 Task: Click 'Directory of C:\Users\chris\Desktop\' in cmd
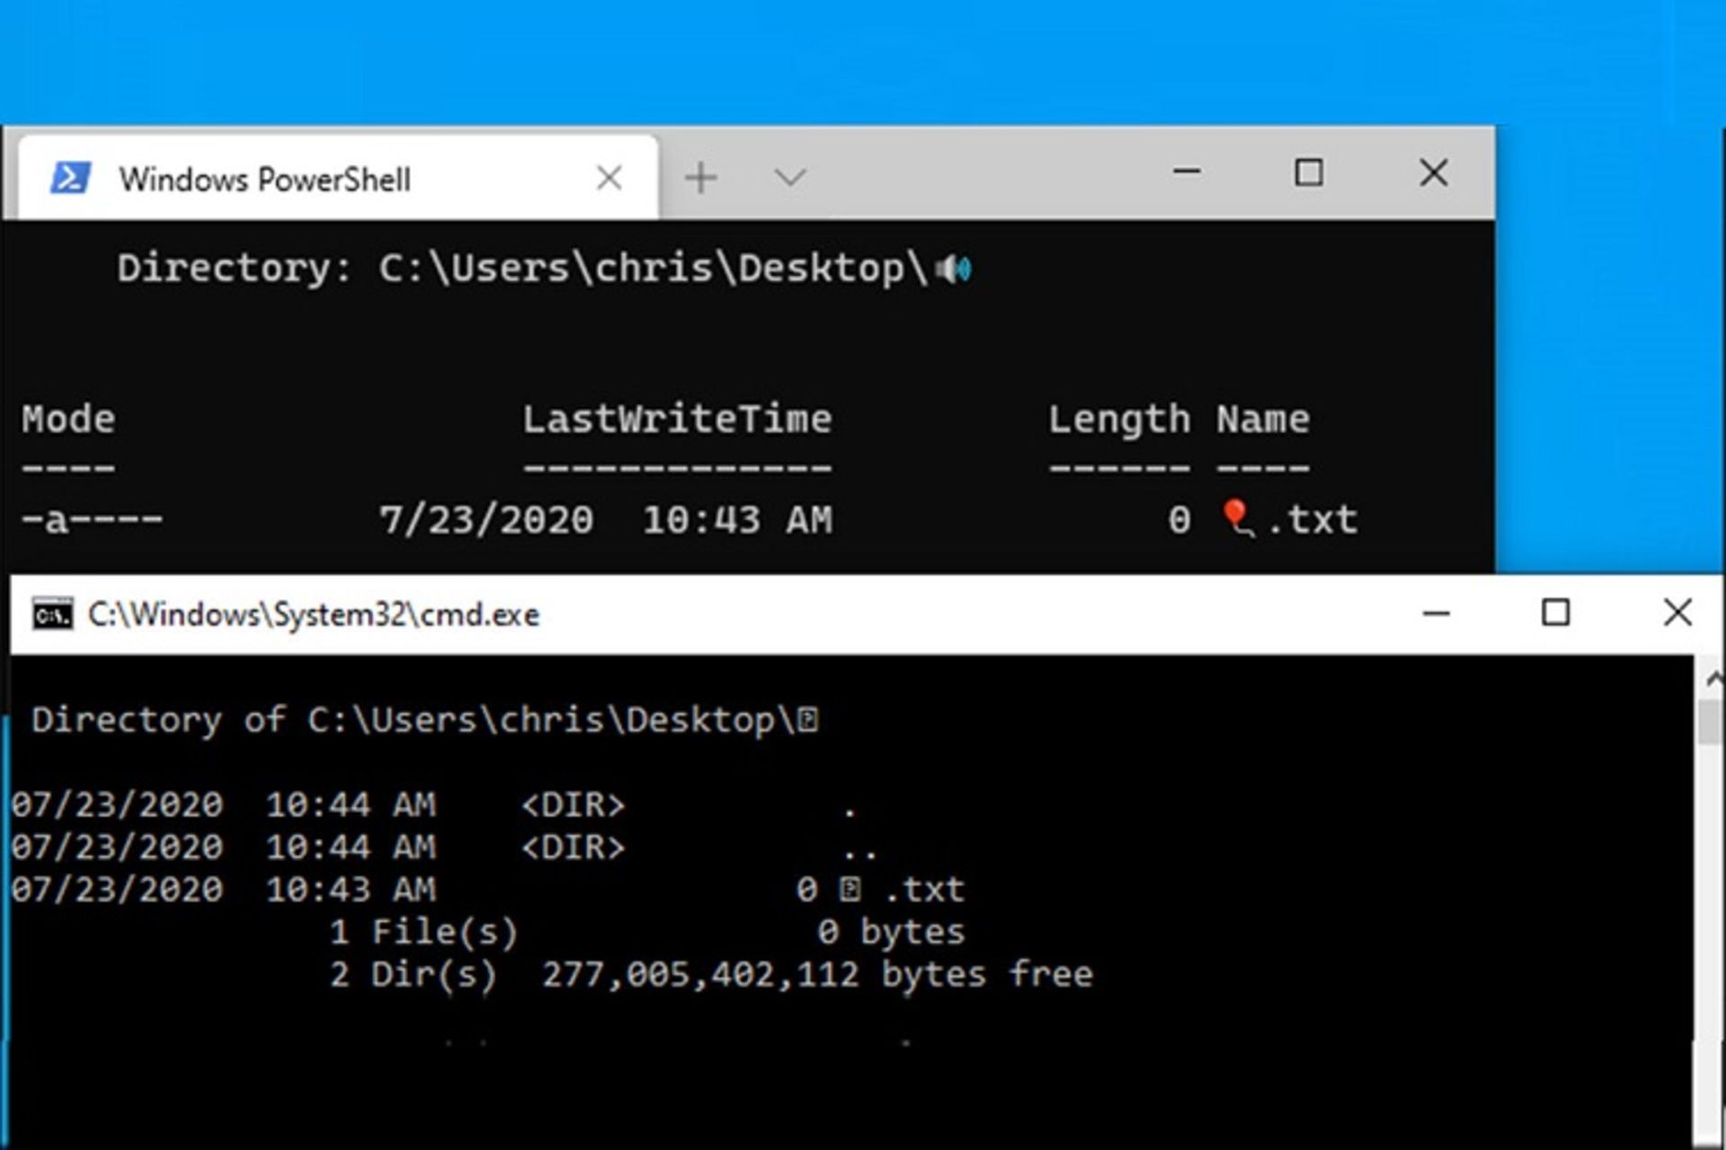414,721
